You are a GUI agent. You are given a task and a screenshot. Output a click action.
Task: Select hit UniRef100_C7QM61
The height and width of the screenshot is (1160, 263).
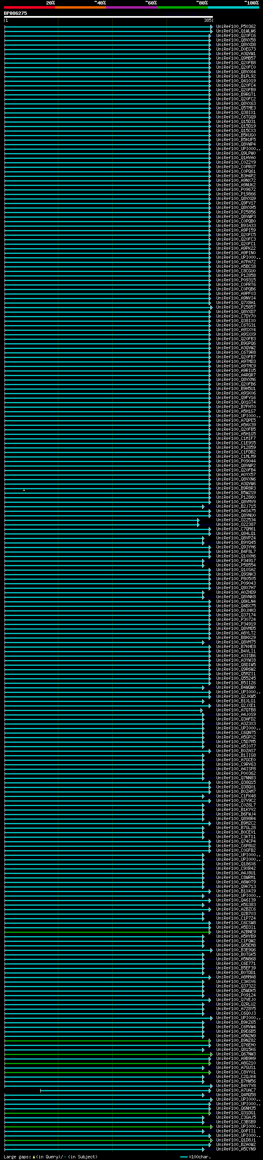(x=236, y=529)
